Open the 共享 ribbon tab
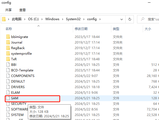 click(x=8, y=10)
